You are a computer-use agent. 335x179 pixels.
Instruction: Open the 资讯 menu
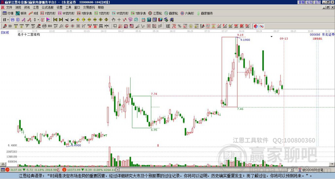pos(27,8)
